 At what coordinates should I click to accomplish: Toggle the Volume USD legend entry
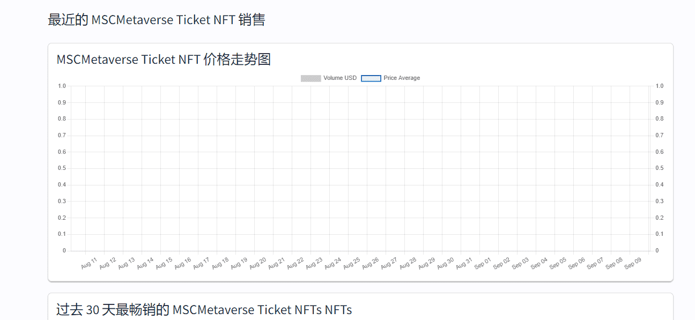coord(329,78)
